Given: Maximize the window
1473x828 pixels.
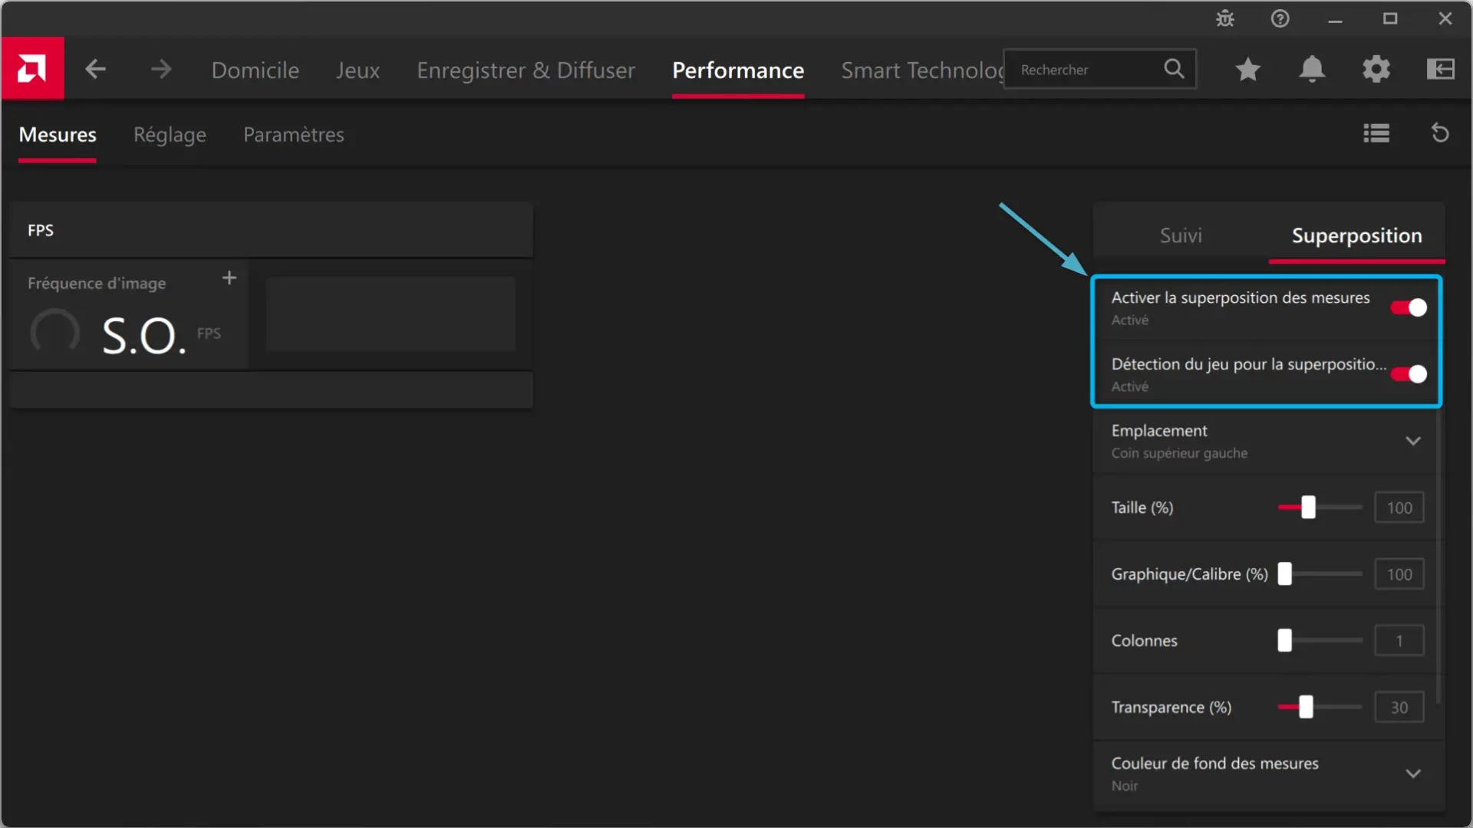Looking at the screenshot, I should 1390,18.
